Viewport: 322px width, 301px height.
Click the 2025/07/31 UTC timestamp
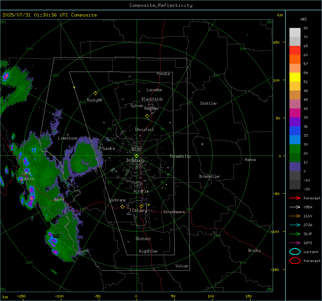coord(49,15)
